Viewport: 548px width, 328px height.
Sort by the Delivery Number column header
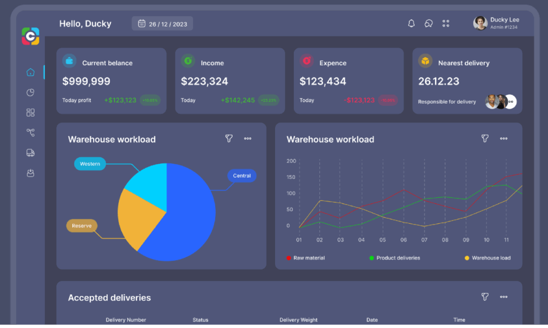pyautogui.click(x=126, y=320)
